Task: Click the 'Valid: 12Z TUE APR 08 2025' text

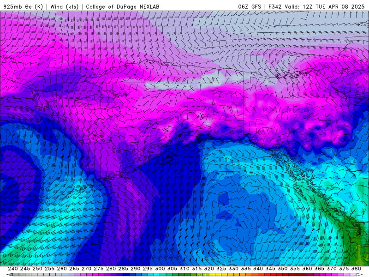Action: pyautogui.click(x=325, y=6)
